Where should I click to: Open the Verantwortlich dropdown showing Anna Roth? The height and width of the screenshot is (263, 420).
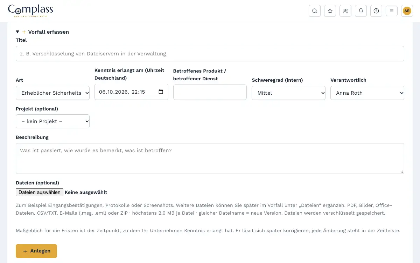click(x=367, y=93)
